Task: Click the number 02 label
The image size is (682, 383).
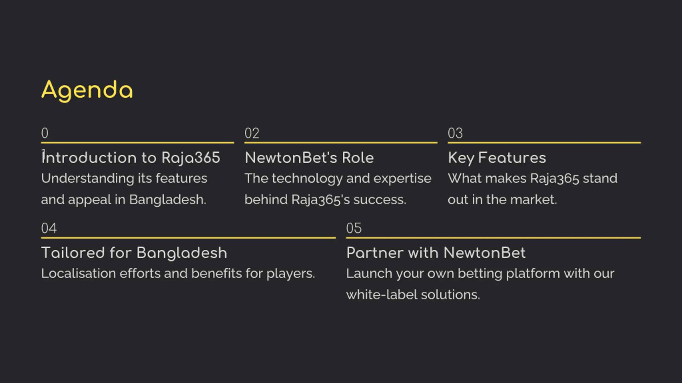Action: pyautogui.click(x=252, y=133)
